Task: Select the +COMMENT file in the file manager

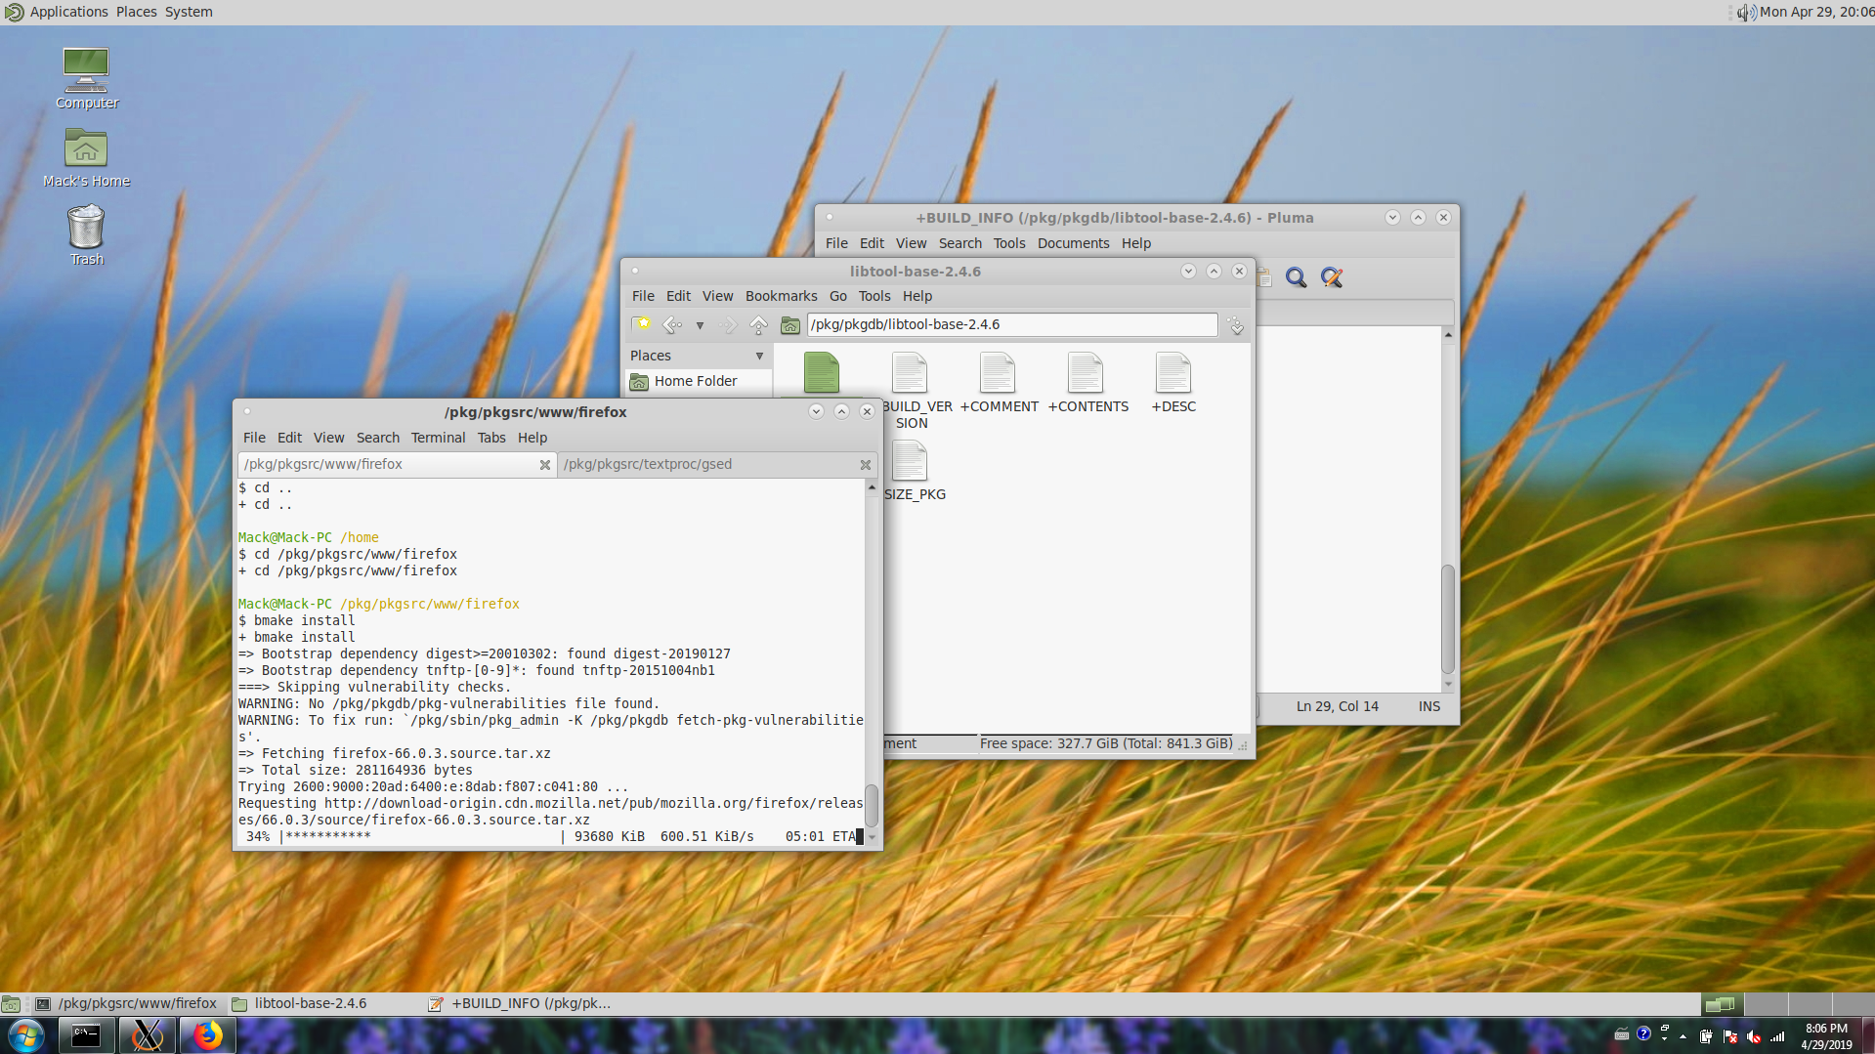Action: [998, 373]
